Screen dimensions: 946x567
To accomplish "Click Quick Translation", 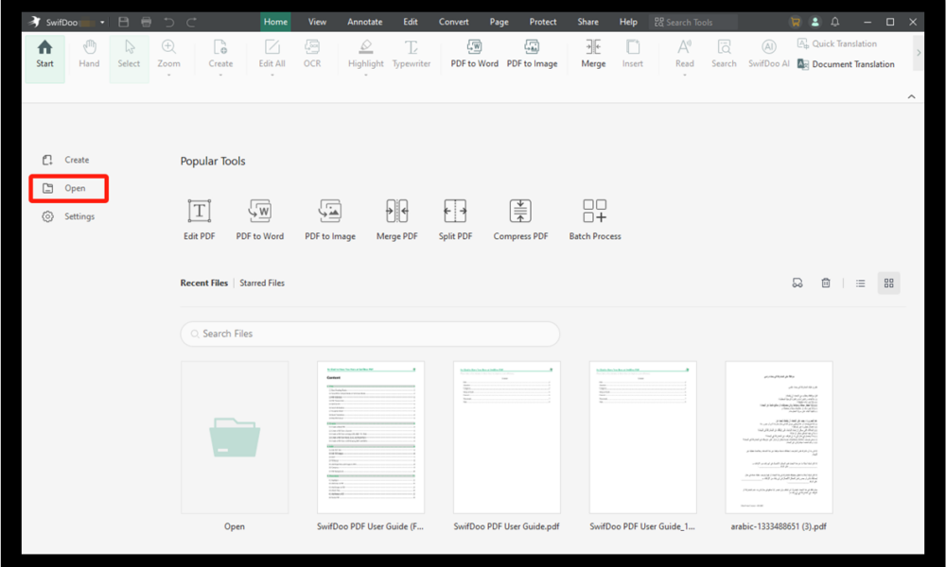I will 837,43.
